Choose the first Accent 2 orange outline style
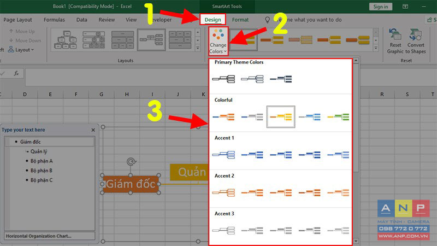Image resolution: width=437 pixels, height=246 pixels. coord(223,193)
